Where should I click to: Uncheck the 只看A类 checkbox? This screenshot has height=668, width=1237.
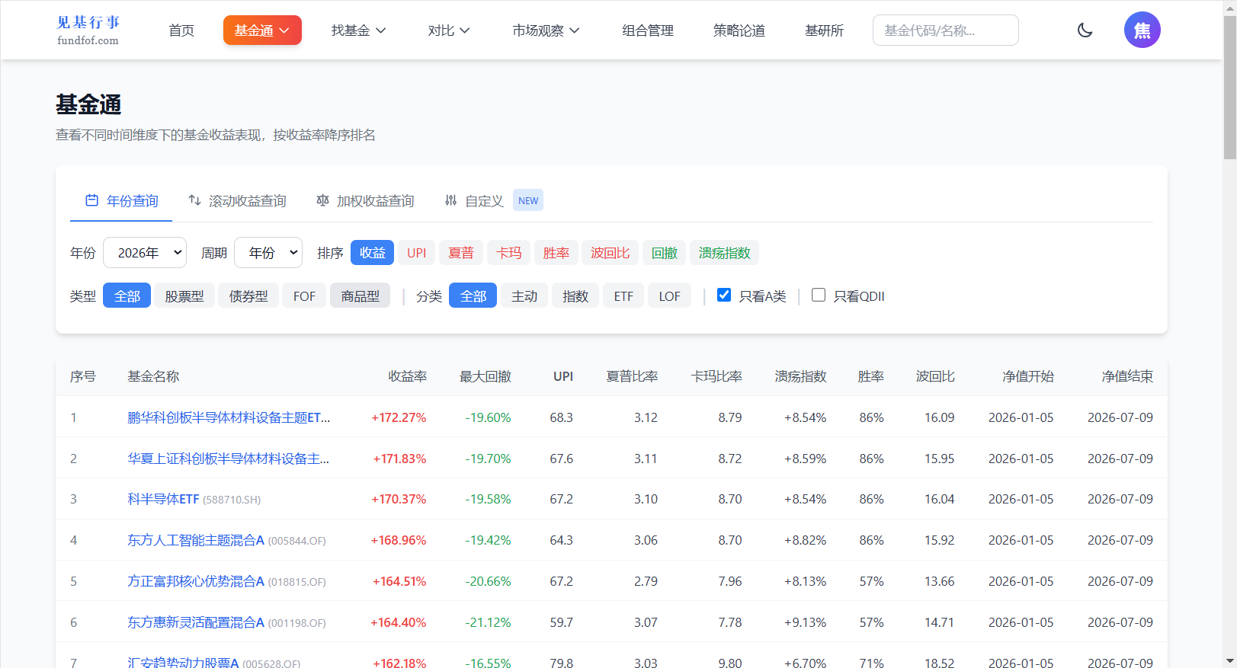(724, 295)
